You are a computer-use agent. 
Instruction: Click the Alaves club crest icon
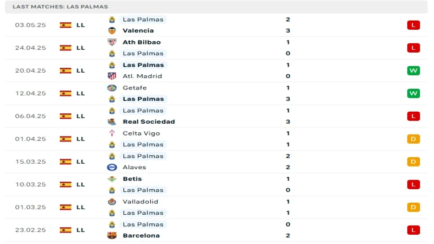[x=112, y=167]
